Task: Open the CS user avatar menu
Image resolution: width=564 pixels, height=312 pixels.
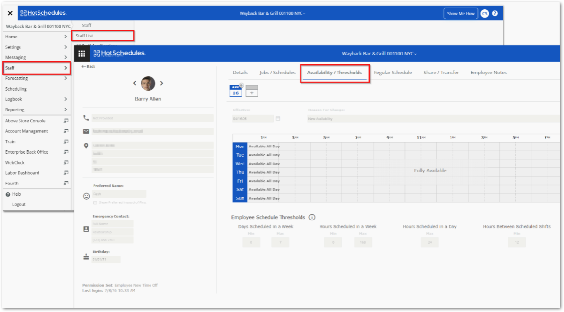Action: pyautogui.click(x=485, y=13)
